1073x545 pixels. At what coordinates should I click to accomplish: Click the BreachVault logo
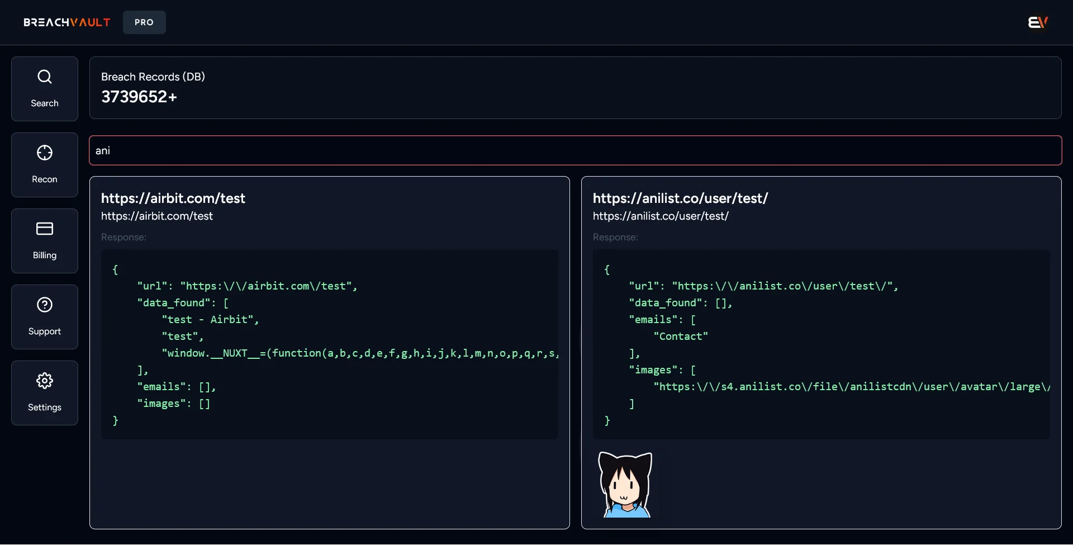pos(67,22)
